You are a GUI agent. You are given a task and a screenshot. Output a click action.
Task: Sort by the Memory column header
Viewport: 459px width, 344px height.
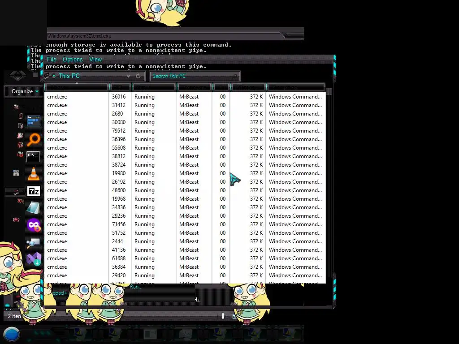[247, 87]
